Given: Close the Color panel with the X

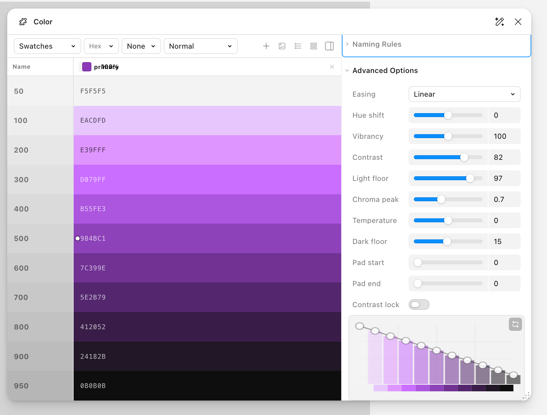Looking at the screenshot, I should coord(518,22).
